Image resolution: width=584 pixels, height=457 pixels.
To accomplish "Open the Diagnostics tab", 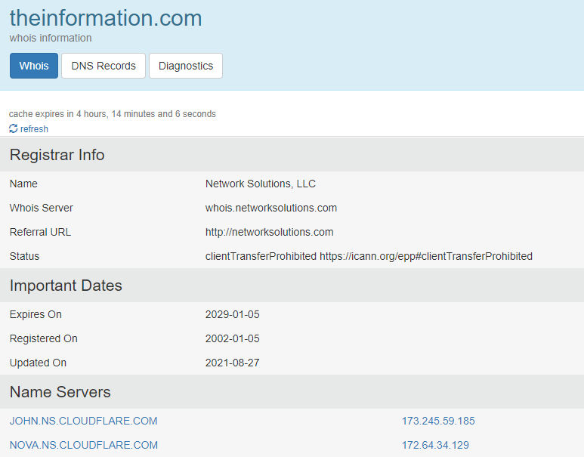I will coord(186,66).
